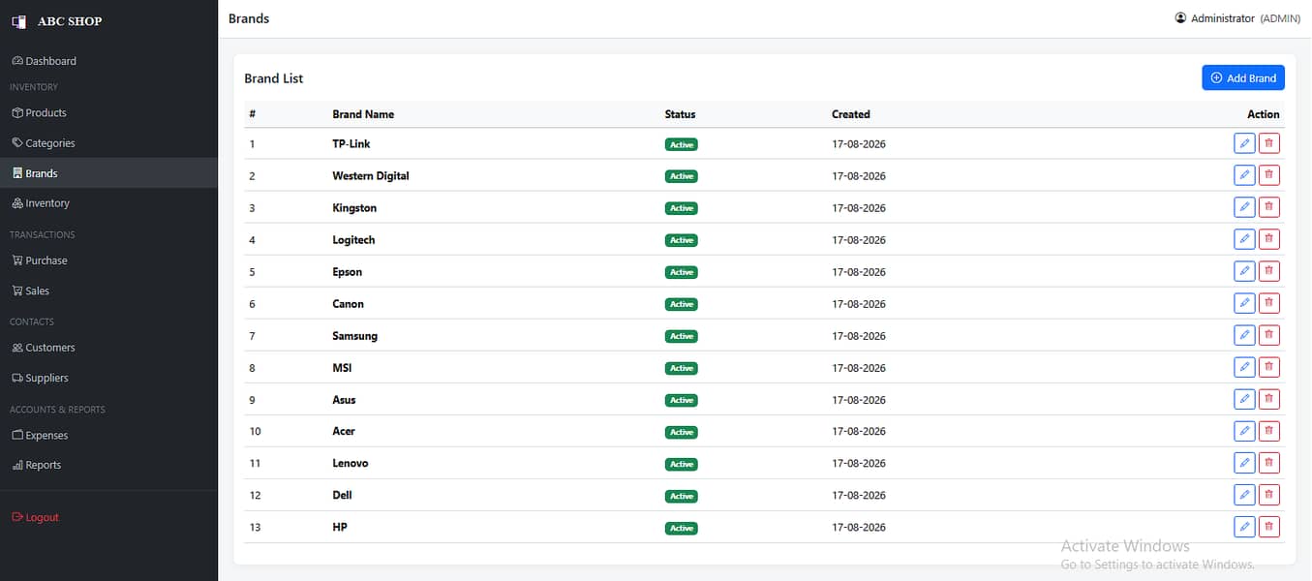Image resolution: width=1312 pixels, height=581 pixels.
Task: Delete the Acer brand
Action: coord(1268,431)
